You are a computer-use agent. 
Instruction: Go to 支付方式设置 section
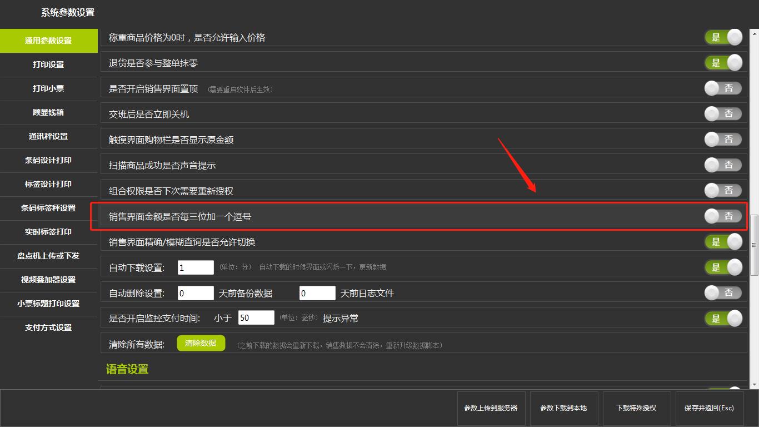tap(48, 327)
